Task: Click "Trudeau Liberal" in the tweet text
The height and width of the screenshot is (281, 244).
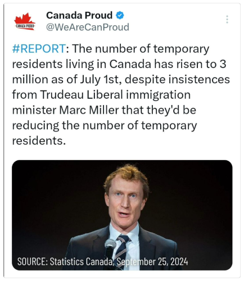Action: (82, 94)
